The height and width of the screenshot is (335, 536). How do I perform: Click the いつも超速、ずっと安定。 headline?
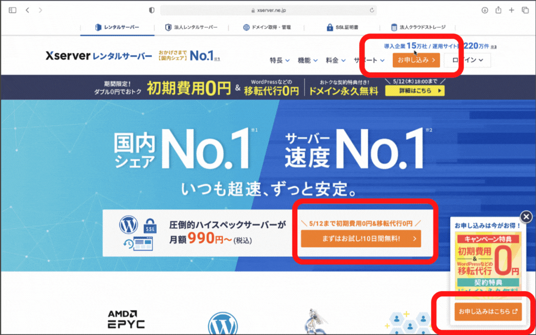click(270, 190)
